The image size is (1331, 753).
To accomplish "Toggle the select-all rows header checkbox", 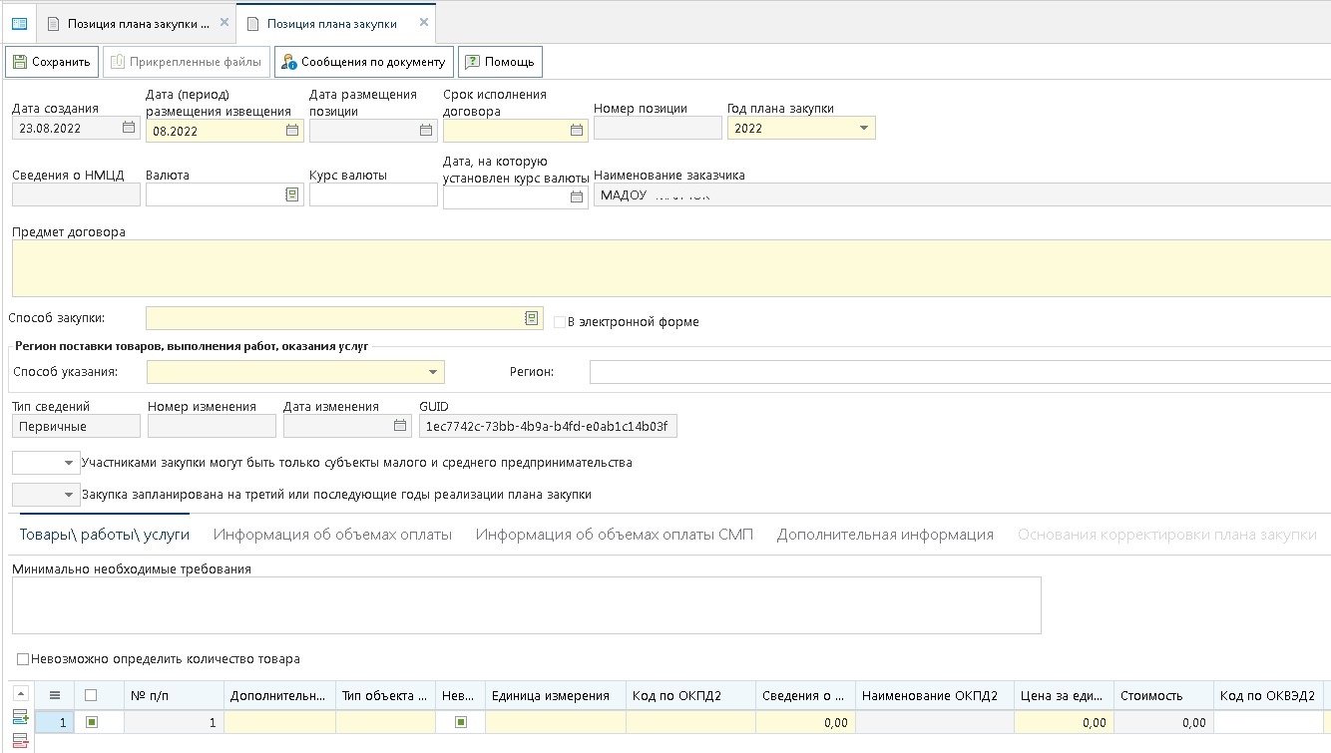I will pyautogui.click(x=92, y=695).
